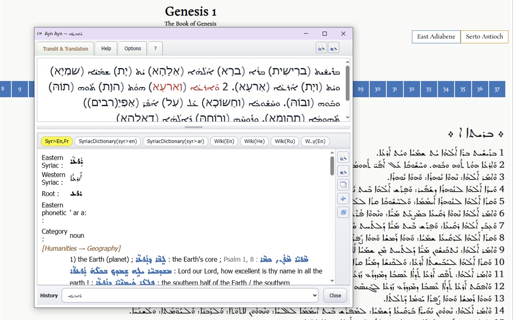513x320 pixels.
Task: Open the question mark tab
Action: [x=155, y=48]
